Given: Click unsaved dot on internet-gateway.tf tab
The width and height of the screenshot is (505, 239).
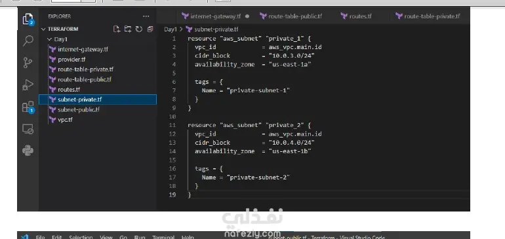Looking at the screenshot, I should [247, 16].
